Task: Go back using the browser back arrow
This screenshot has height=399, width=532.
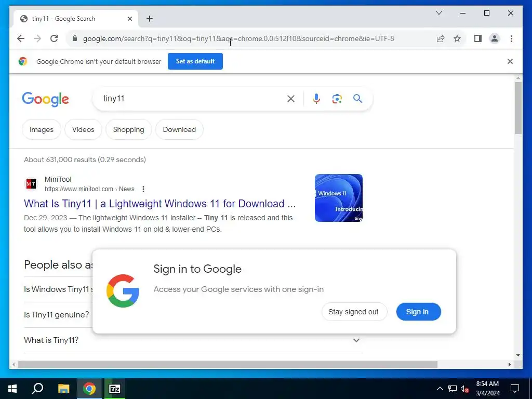Action: coord(21,38)
